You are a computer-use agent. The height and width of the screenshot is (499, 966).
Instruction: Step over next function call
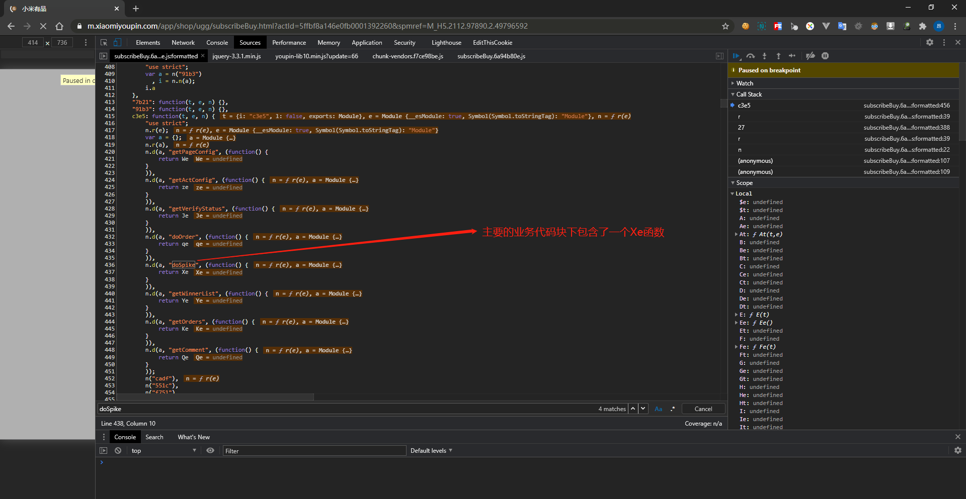[751, 56]
